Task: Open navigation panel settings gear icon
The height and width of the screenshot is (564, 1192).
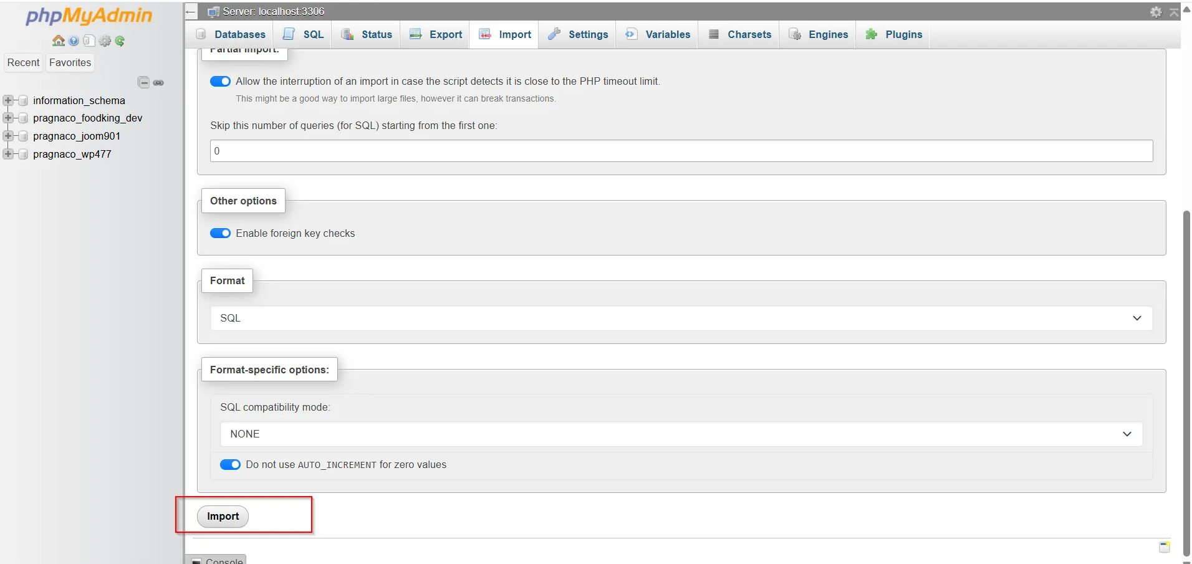Action: click(105, 41)
